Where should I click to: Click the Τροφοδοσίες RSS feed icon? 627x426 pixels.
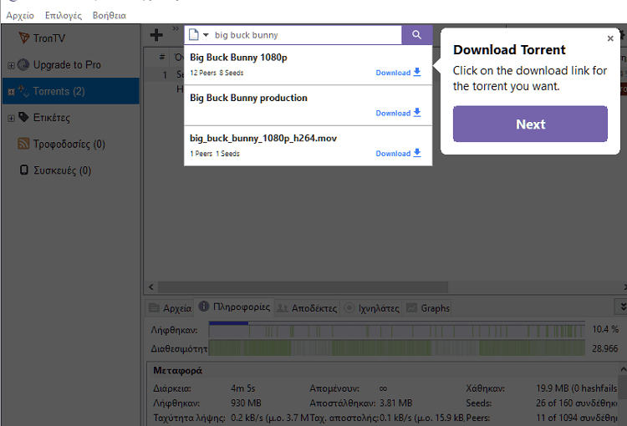coord(23,144)
